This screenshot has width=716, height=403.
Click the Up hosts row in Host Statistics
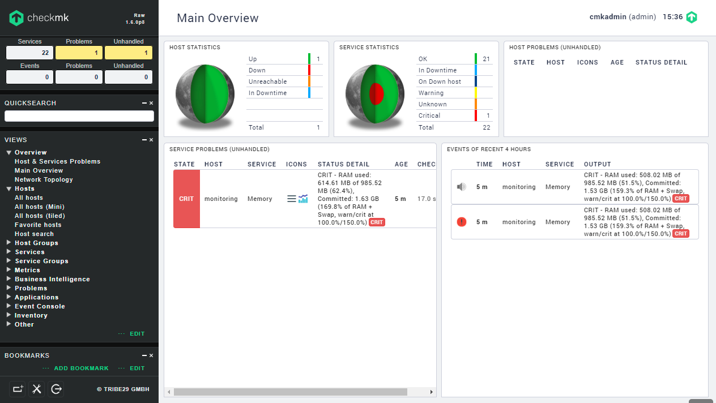point(284,59)
